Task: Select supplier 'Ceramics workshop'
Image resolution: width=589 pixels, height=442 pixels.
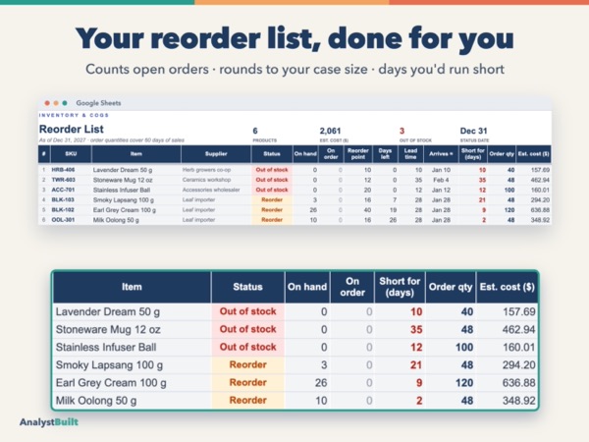Action: pos(206,180)
